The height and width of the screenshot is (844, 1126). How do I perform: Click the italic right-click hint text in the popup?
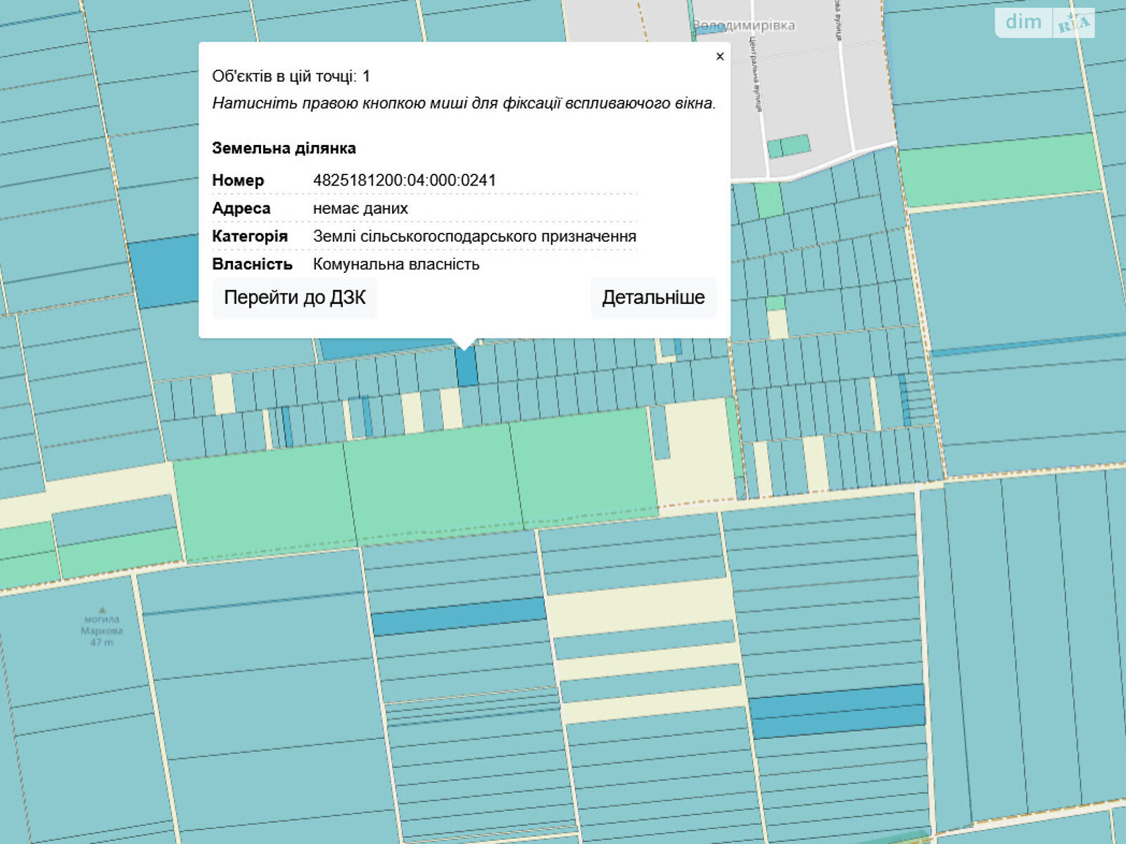[x=463, y=103]
